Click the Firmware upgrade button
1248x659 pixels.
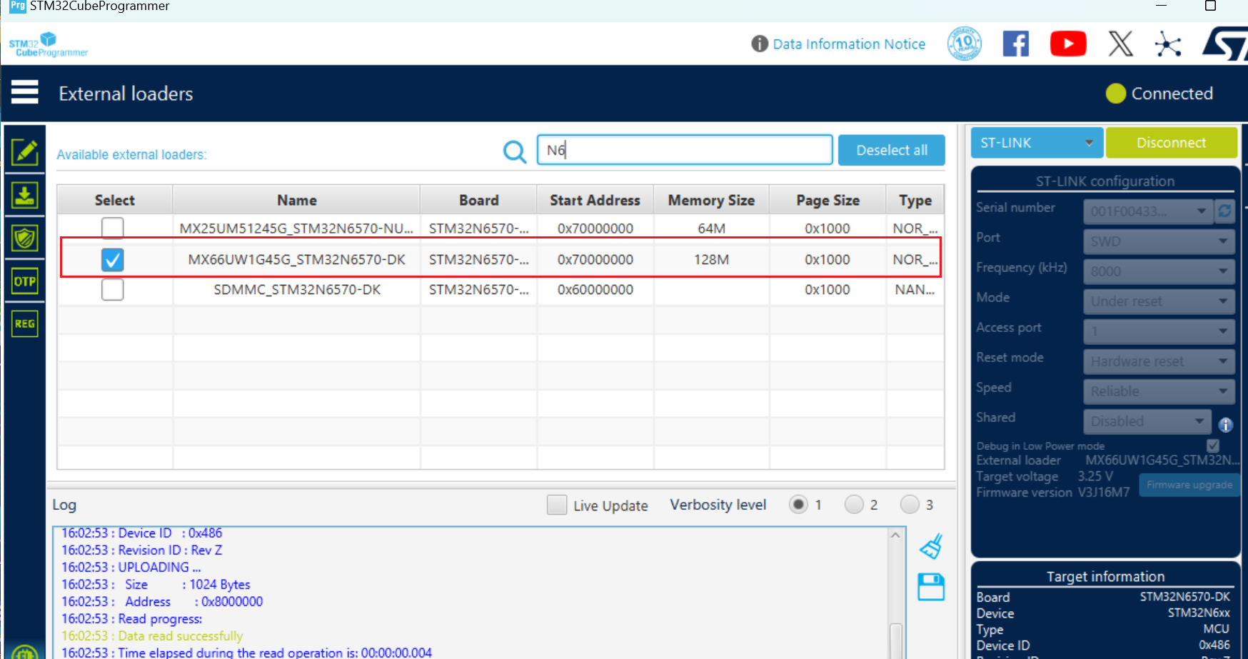tap(1189, 485)
